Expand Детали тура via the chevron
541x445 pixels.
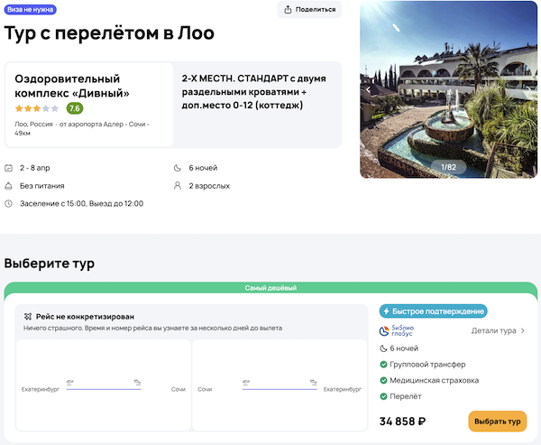click(523, 331)
